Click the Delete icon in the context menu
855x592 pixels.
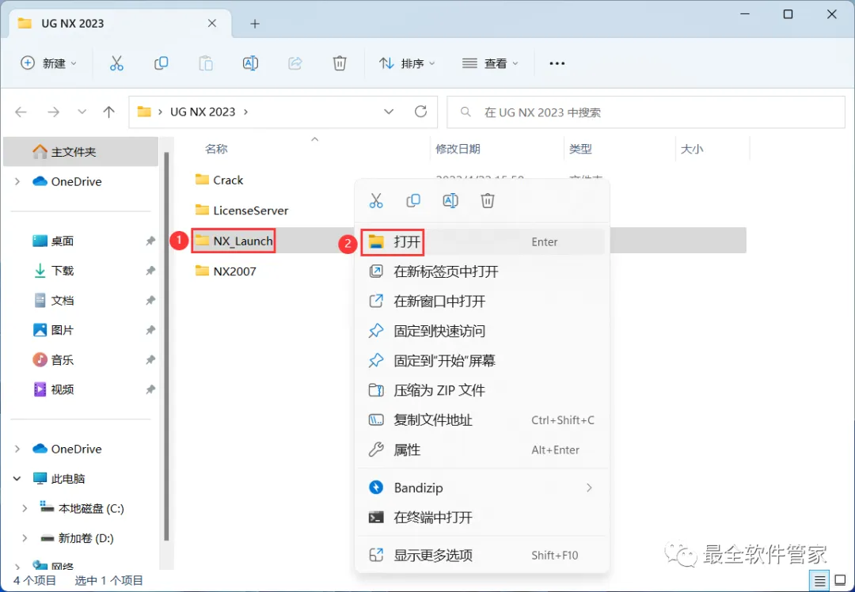coord(488,200)
